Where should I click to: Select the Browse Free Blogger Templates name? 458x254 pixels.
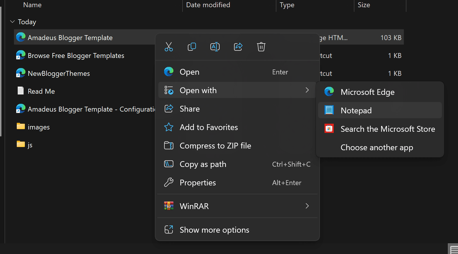pos(76,55)
